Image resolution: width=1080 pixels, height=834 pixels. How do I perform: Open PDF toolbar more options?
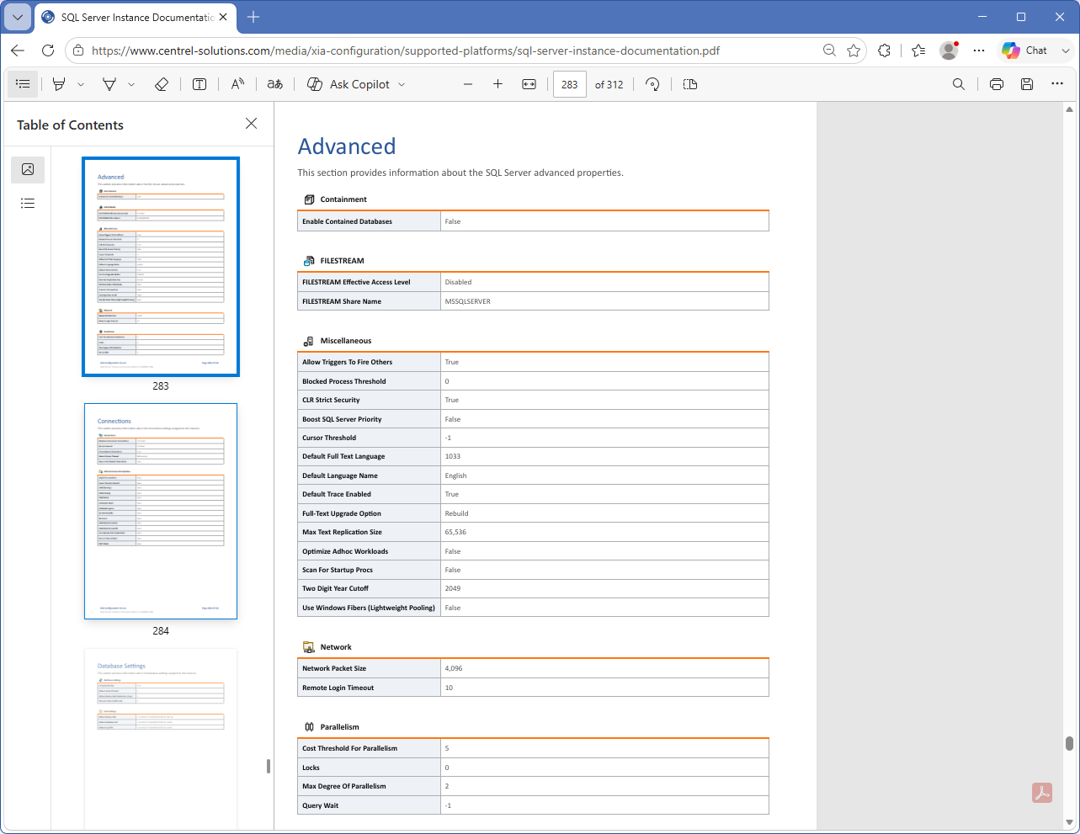tap(1057, 84)
